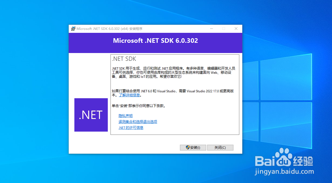Open the 遥测集合和选择退出选项 link
Viewport: 332px width, 183px height.
(x=138, y=122)
